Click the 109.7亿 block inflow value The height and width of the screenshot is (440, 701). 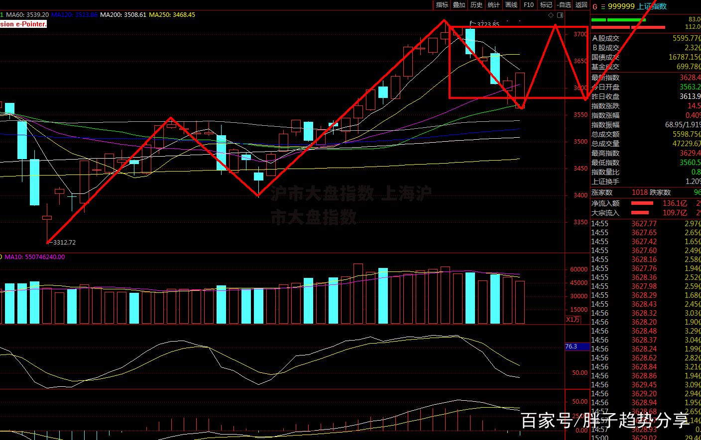(675, 213)
